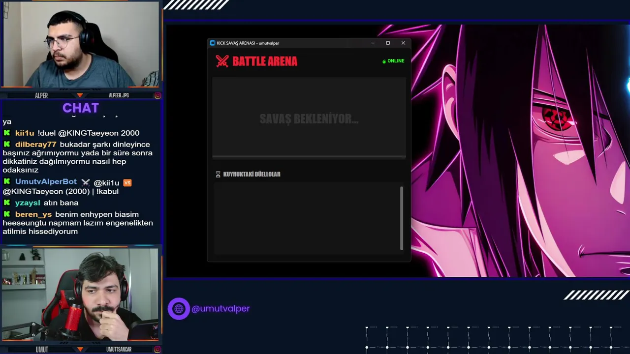Click the SAVAŞ BEKLENİYOR... text
Screen dimensions: 630x354
pos(309,118)
